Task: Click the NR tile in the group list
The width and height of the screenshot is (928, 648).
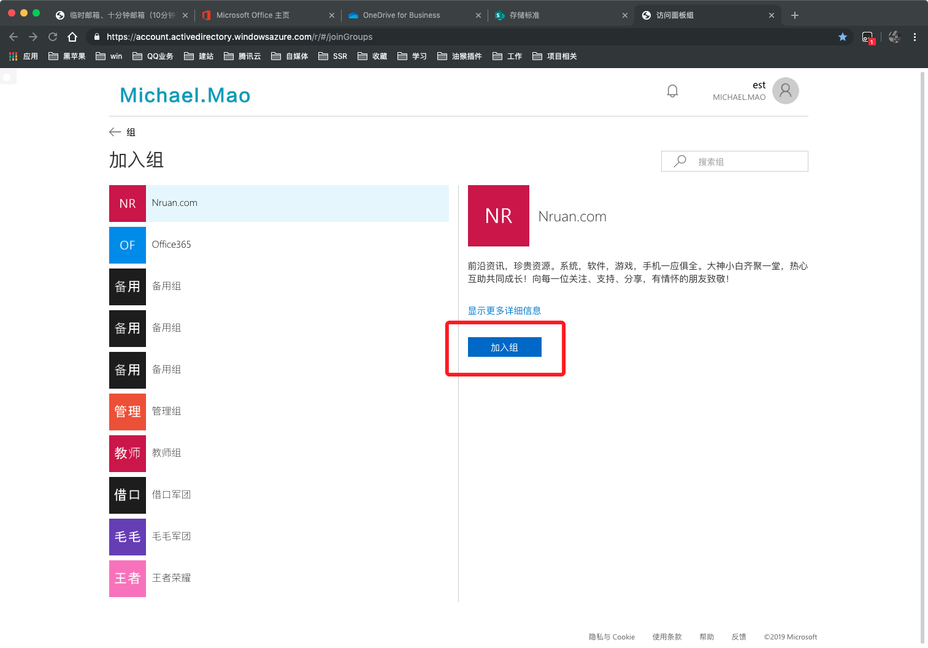Action: click(128, 204)
